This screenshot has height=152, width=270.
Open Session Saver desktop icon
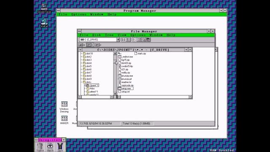click(44, 8)
